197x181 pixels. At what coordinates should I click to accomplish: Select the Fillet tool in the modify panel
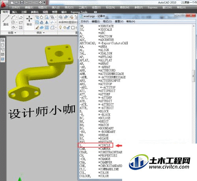click(x=52, y=27)
